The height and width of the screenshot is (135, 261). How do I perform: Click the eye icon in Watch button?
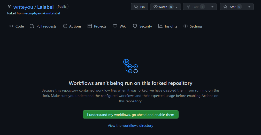tap(156, 7)
